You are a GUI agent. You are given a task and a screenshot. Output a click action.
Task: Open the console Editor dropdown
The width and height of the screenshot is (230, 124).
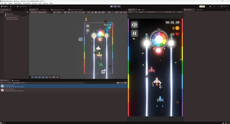pyautogui.click(x=23, y=83)
